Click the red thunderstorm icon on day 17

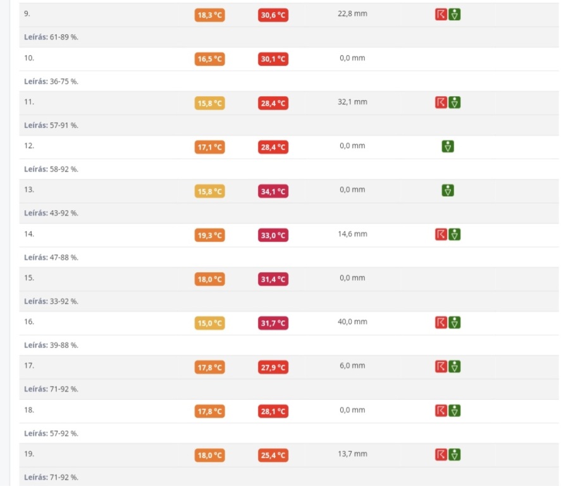(x=441, y=366)
